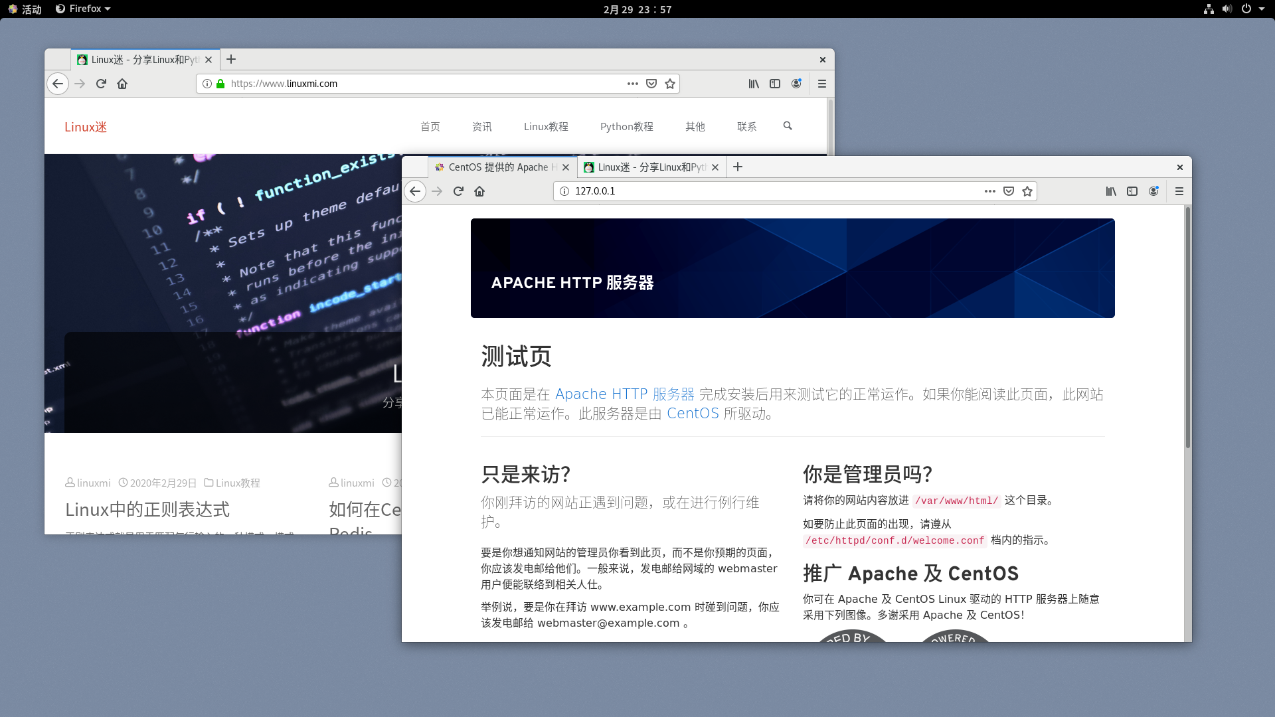
Task: Close the front Firefox window
Action: tap(1180, 167)
